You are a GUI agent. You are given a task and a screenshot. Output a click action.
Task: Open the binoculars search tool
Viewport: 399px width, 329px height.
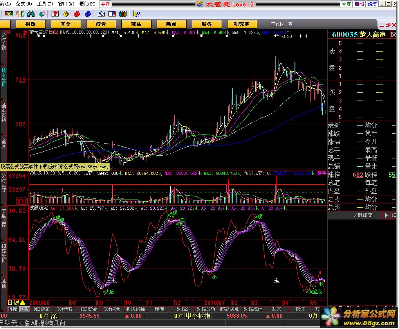[x=31, y=14]
